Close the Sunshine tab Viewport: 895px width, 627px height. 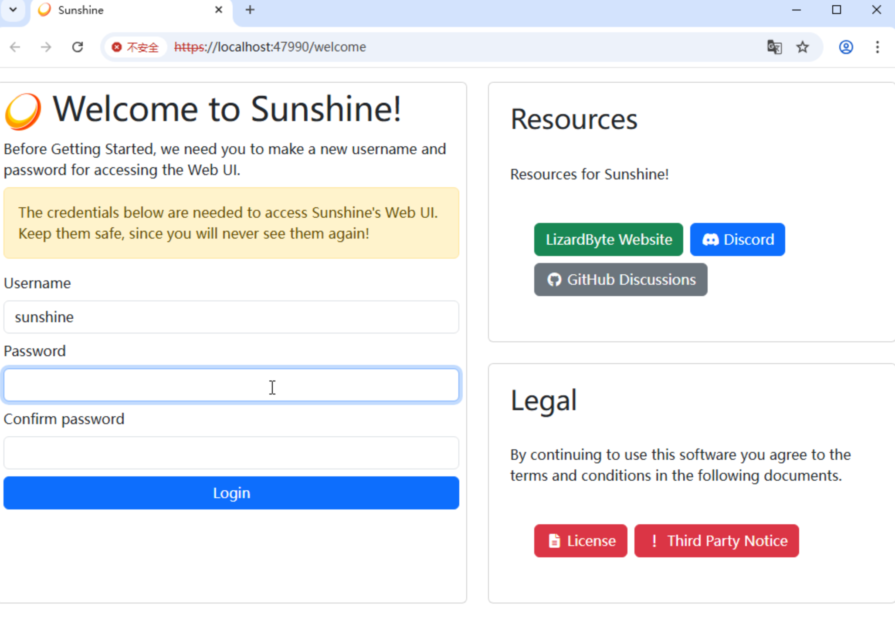point(219,10)
